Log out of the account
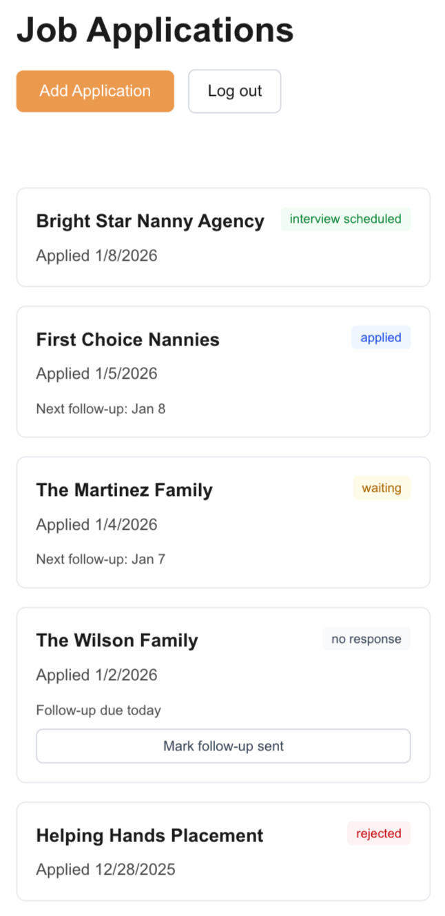The width and height of the screenshot is (445, 916). pos(234,91)
